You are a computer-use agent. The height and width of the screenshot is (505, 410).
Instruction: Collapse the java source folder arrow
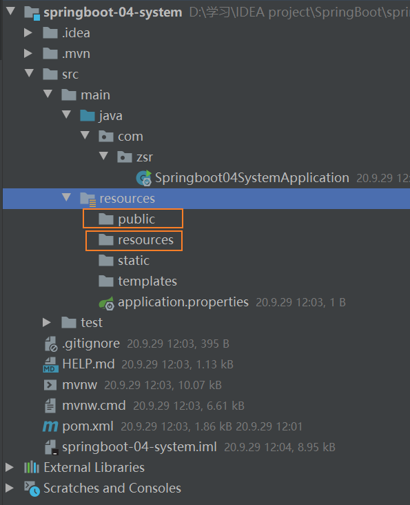click(x=67, y=115)
